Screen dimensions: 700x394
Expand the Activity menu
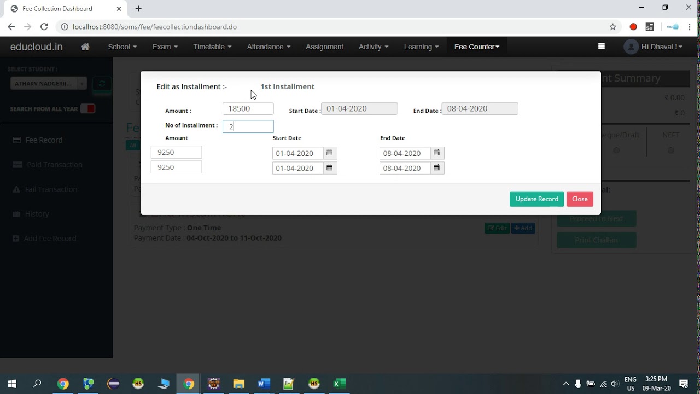click(x=374, y=47)
